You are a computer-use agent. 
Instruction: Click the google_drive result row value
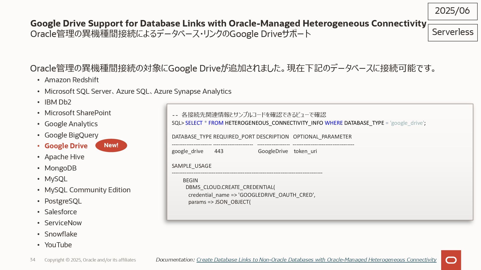tap(187, 151)
